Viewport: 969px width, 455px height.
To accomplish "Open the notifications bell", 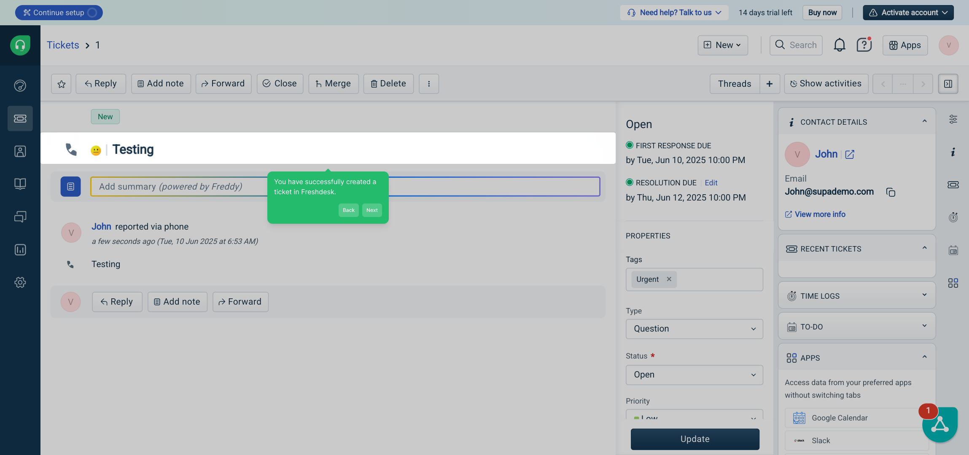I will pos(839,45).
